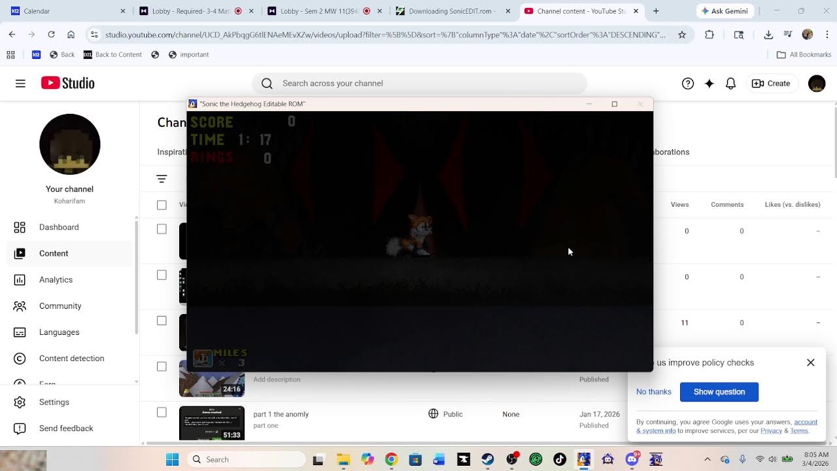The image size is (837, 471).
Task: Open the filter icon above the video table
Action: tap(162, 179)
